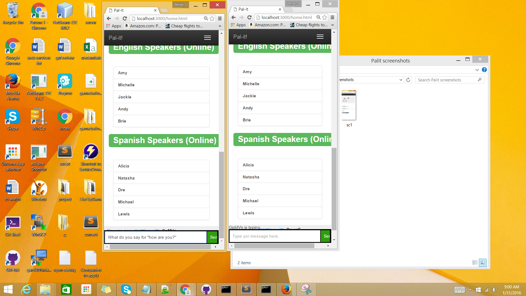The height and width of the screenshot is (296, 526).
Task: Open Firefox from the taskbar
Action: (286, 289)
